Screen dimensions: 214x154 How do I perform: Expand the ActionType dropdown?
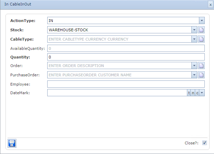tap(202, 21)
